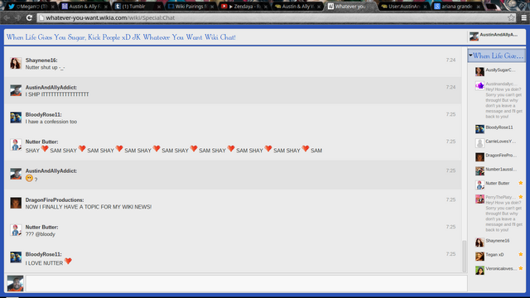Click the Whatever You Want Wiki Chat title link

[121, 37]
